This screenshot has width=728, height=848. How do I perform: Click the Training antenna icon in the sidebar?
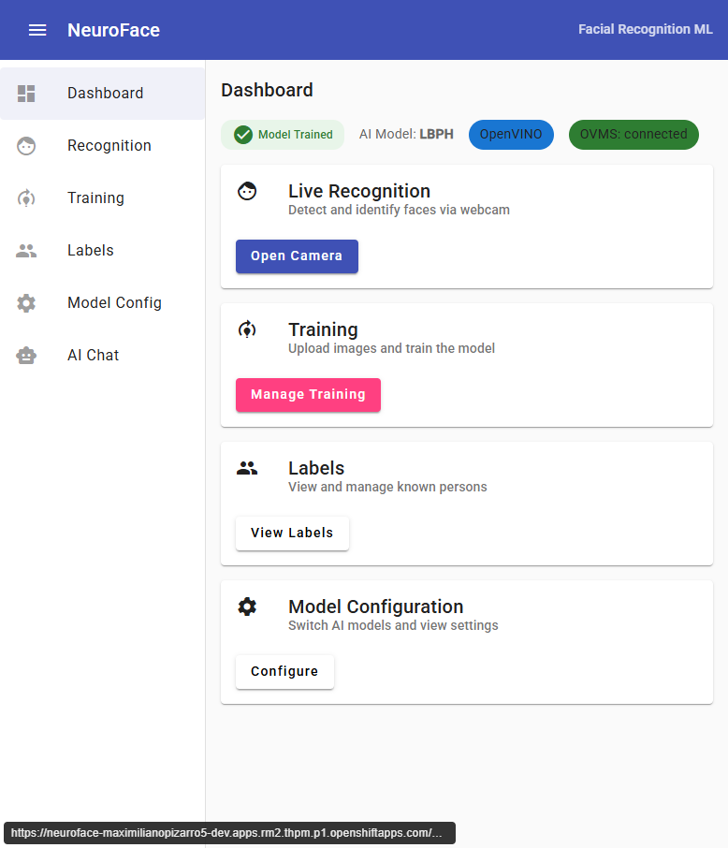point(26,197)
